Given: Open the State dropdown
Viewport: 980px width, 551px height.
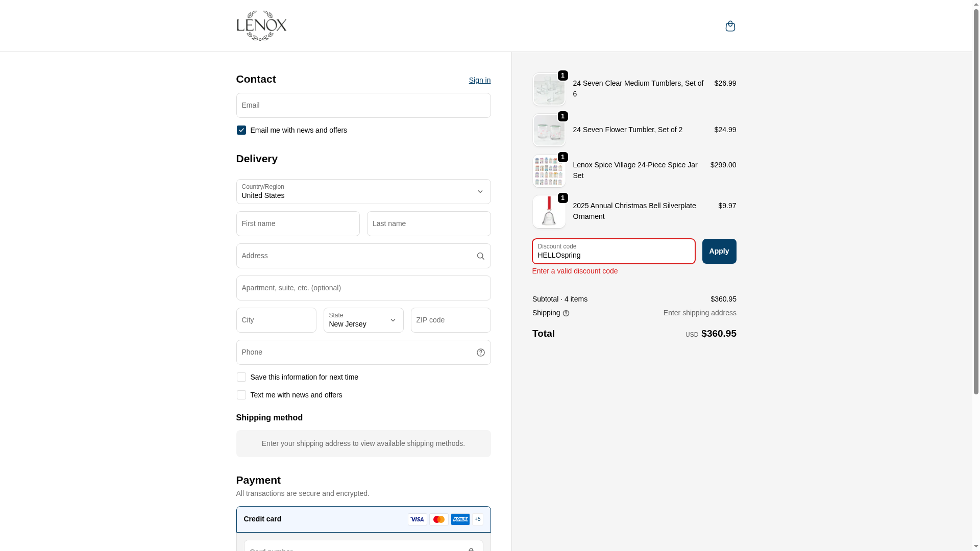Looking at the screenshot, I should click(x=363, y=320).
